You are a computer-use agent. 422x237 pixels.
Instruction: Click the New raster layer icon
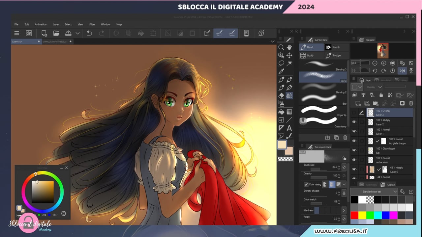358,103
